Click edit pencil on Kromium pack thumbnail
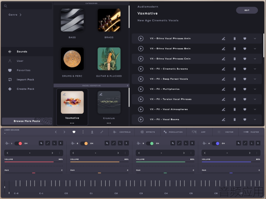The image size is (266, 199). (x=101, y=94)
